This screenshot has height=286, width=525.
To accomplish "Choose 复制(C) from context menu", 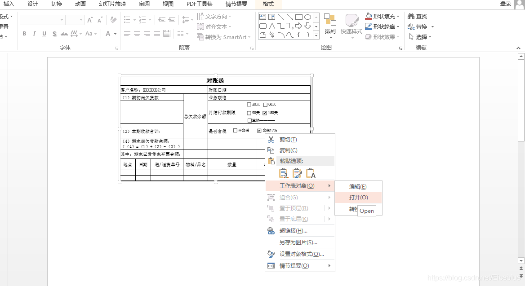I will pyautogui.click(x=300, y=150).
